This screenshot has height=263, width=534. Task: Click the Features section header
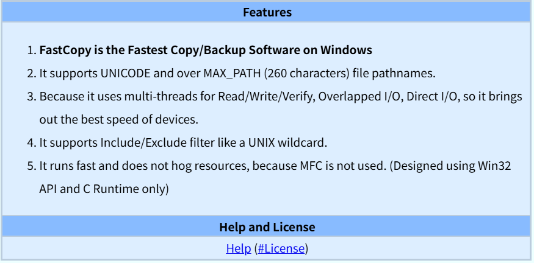(267, 12)
